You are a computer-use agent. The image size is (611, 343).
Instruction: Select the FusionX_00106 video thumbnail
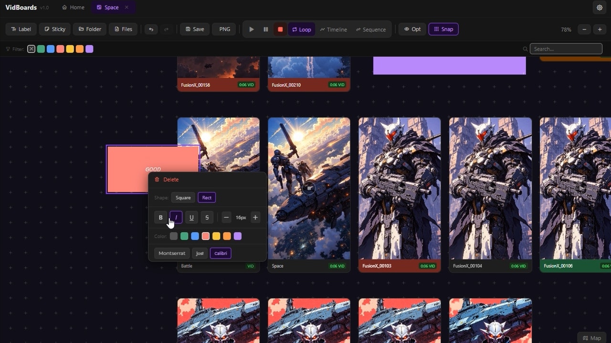575,188
